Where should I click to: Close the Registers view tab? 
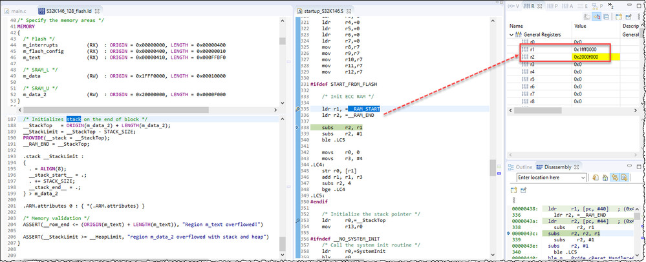point(540,6)
